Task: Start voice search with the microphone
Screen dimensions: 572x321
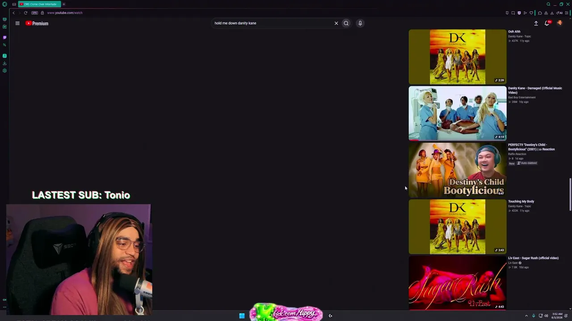Action: pos(360,23)
